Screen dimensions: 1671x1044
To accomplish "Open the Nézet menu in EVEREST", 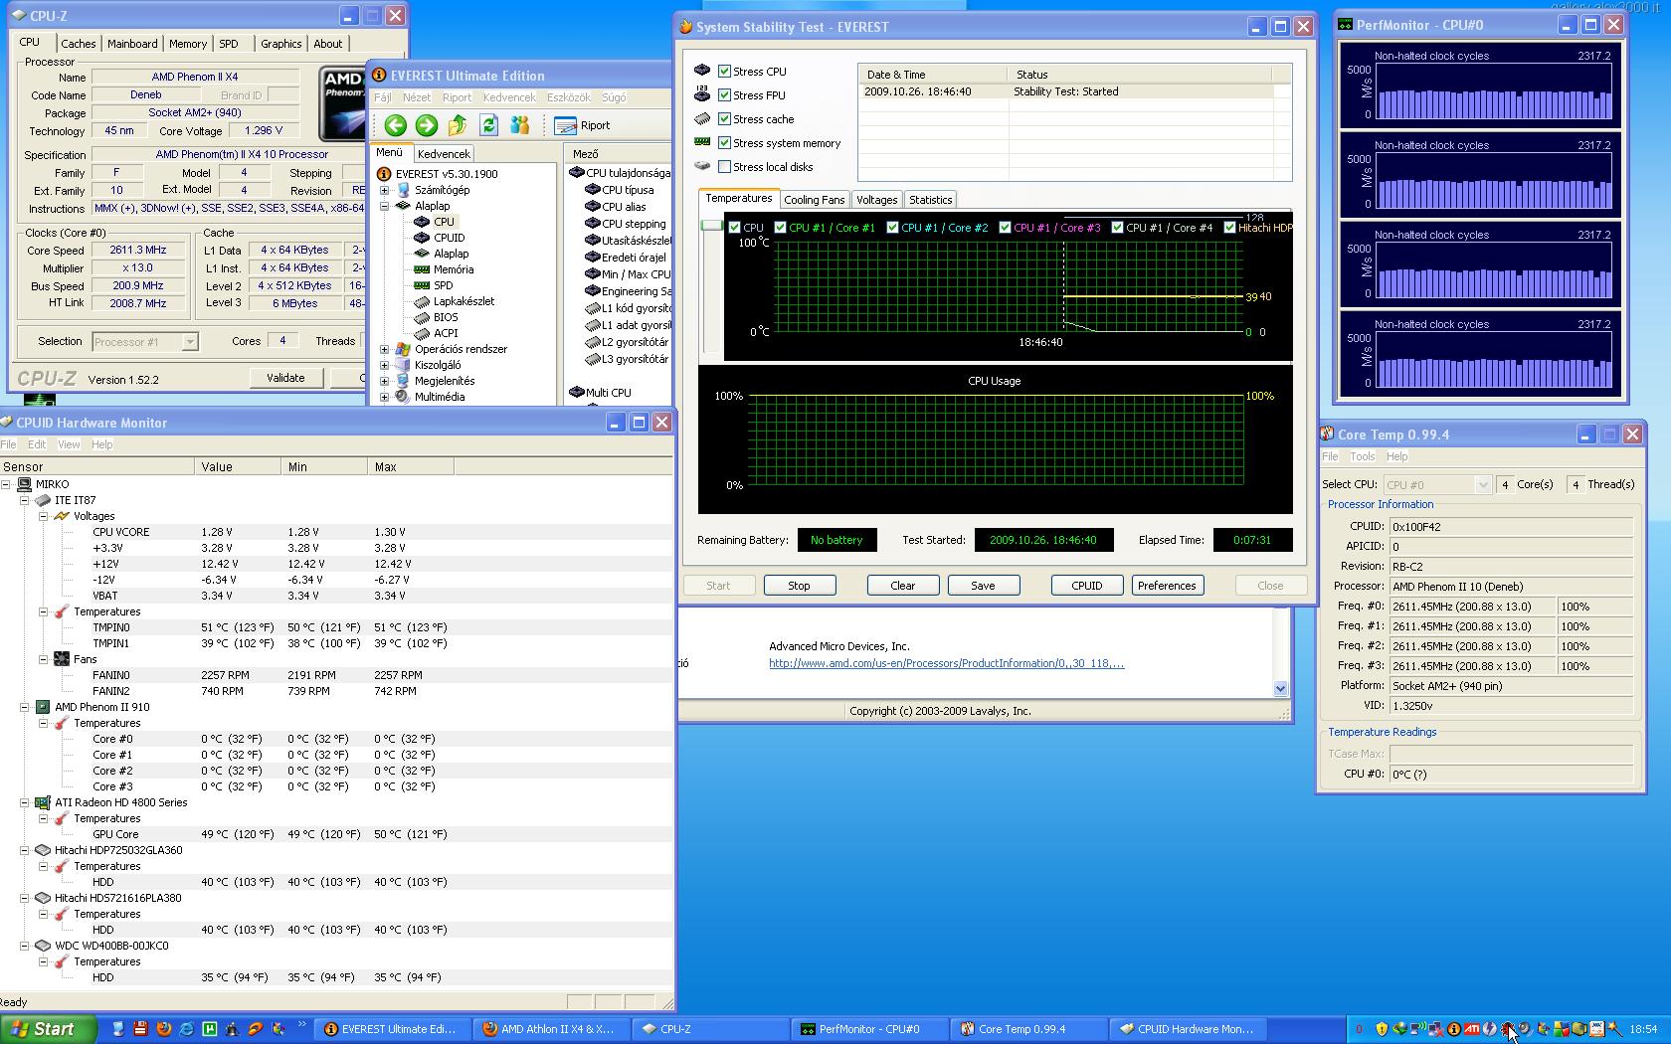I will tap(417, 97).
